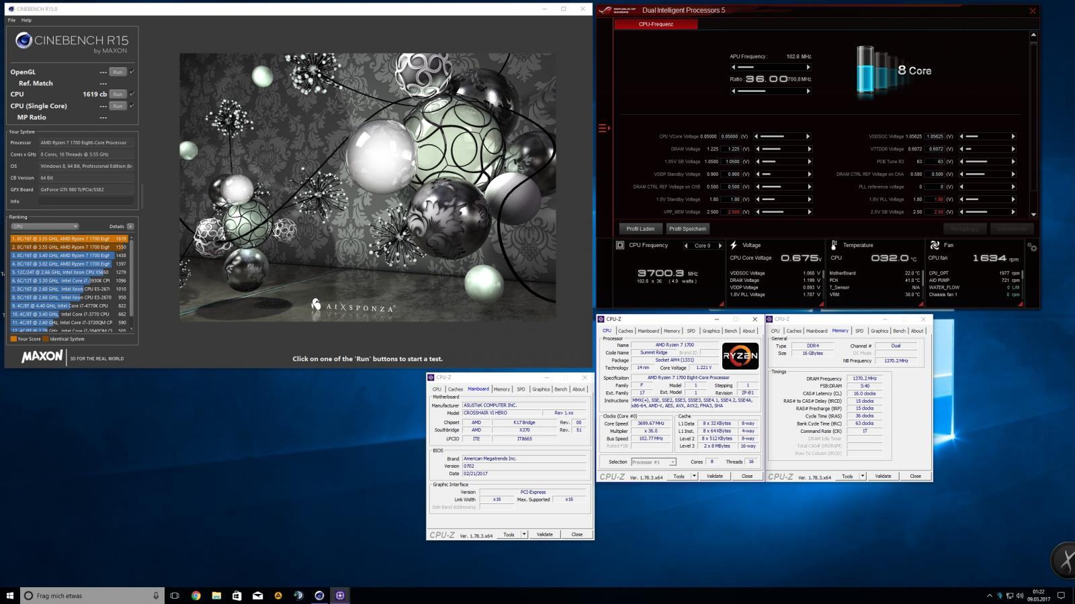
Task: Open Tools dropdown arrow in CPU-Z Memory window
Action: pos(863,476)
